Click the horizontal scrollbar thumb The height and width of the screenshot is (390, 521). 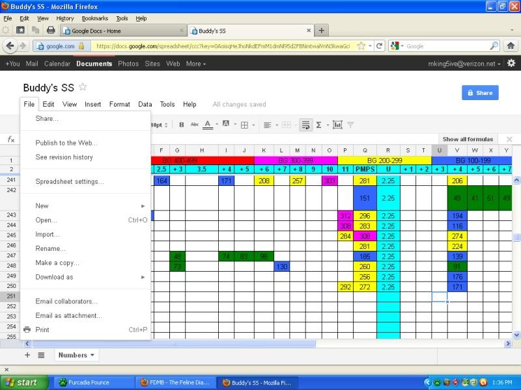pos(173,344)
